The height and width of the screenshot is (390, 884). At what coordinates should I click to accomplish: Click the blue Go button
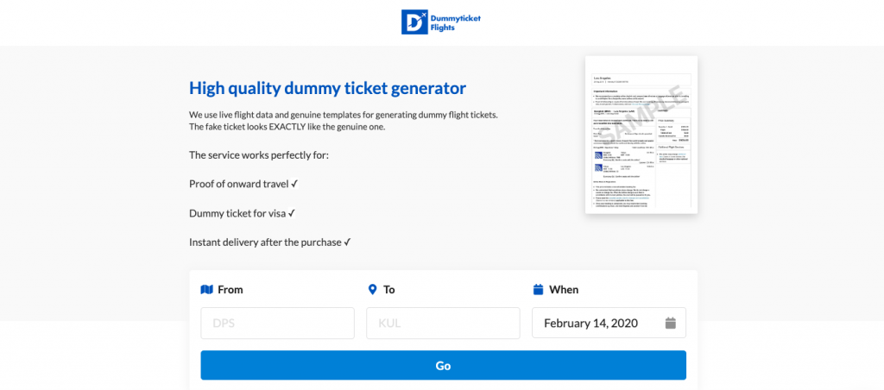click(443, 365)
